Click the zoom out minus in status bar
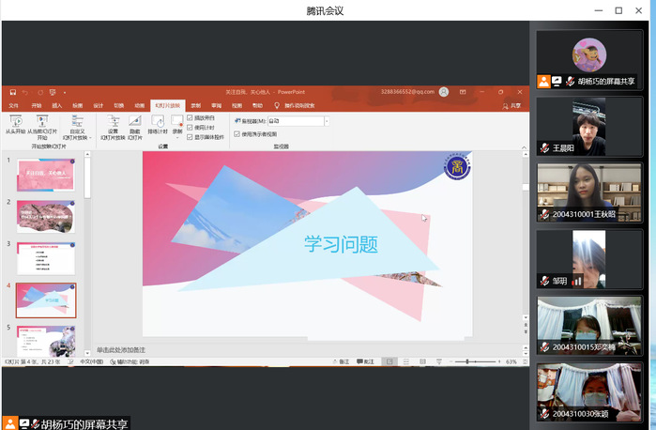 point(451,361)
